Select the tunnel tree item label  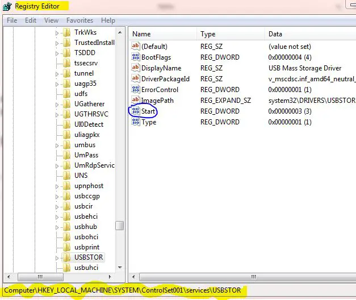tap(84, 73)
